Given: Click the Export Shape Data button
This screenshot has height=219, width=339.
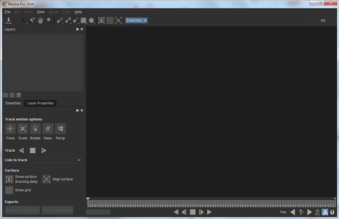Looking at the screenshot, I should click(x=58, y=210).
